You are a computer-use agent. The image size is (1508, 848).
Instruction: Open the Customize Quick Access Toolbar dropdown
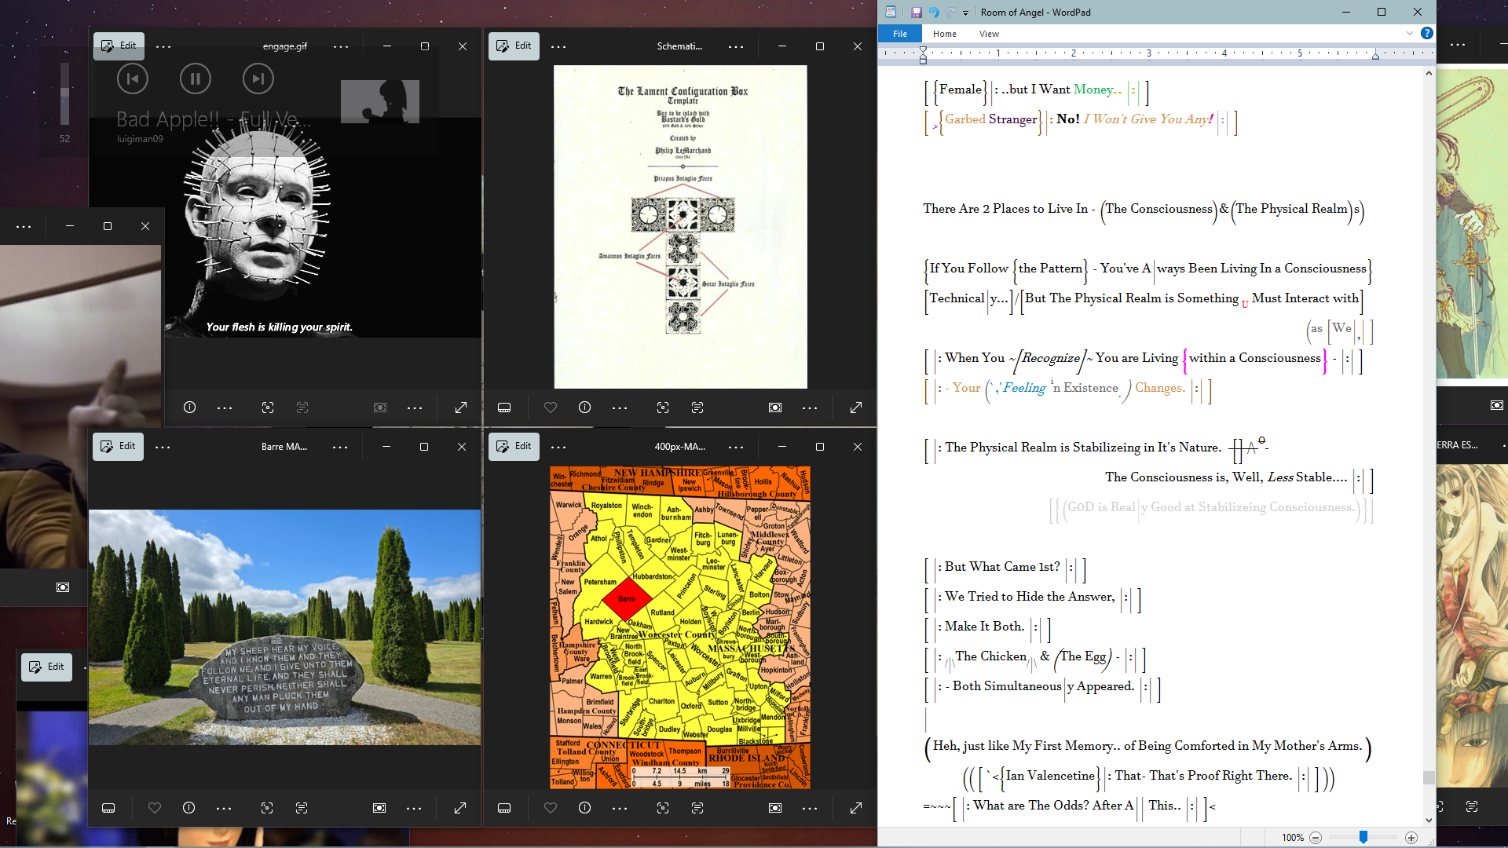pyautogui.click(x=965, y=13)
